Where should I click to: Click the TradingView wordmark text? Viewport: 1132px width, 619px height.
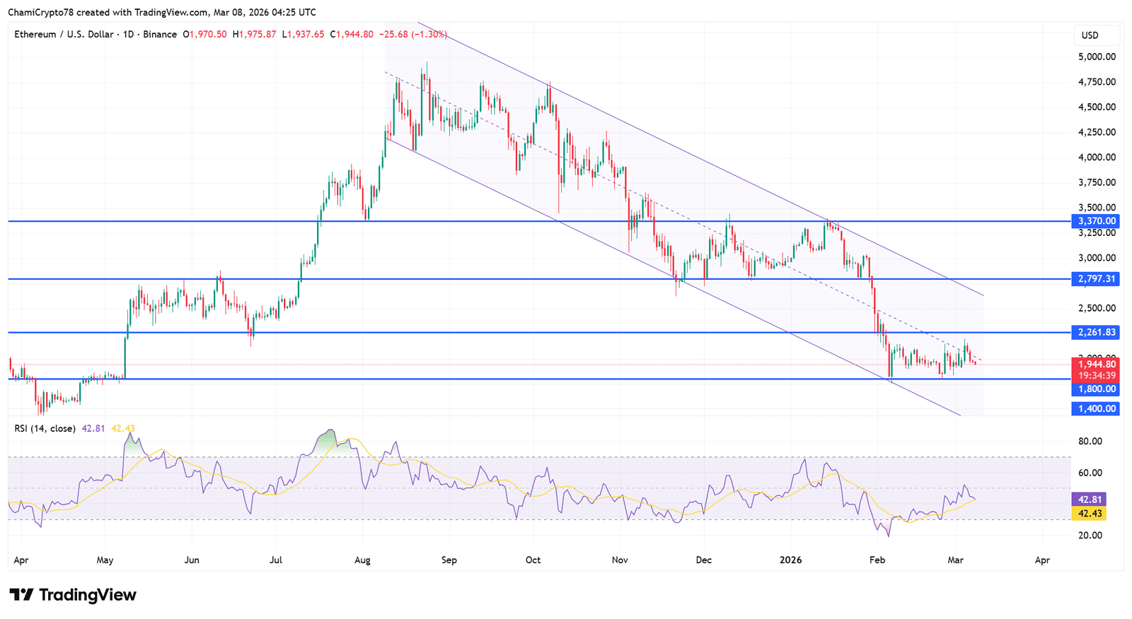87,595
